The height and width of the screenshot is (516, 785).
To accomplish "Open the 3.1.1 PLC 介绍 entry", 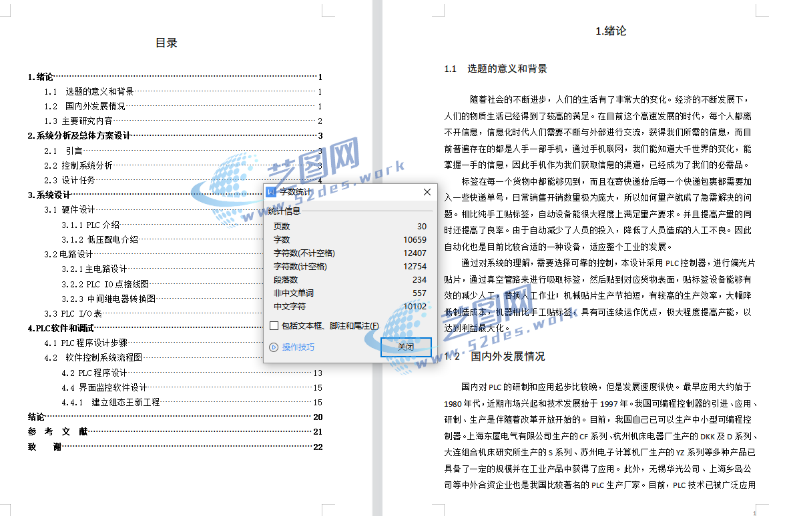I will coord(163,225).
